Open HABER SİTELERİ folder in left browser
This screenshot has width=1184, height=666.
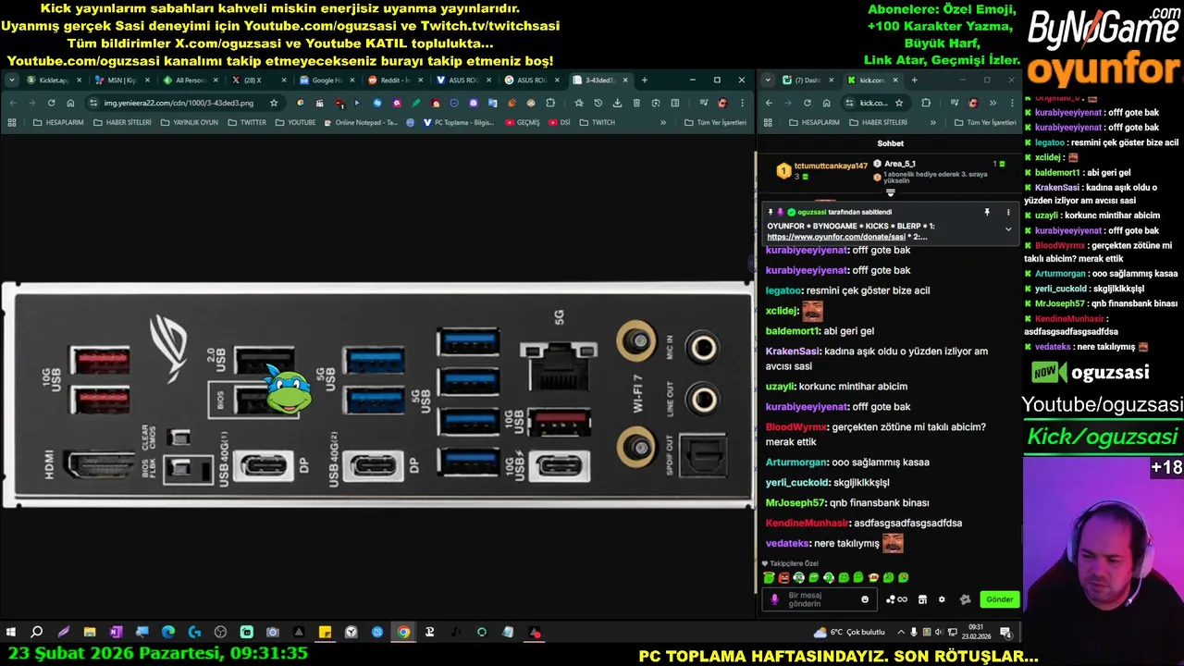coord(122,122)
